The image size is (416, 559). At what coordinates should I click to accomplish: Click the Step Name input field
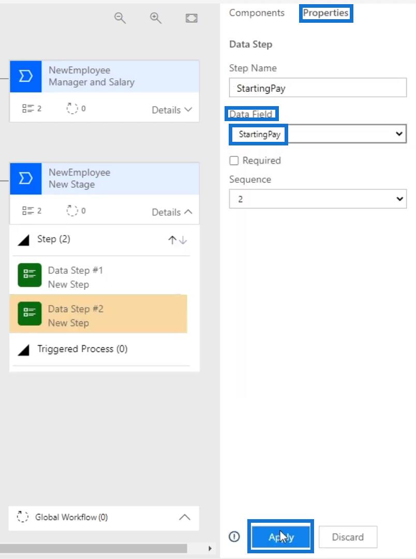pyautogui.click(x=318, y=87)
